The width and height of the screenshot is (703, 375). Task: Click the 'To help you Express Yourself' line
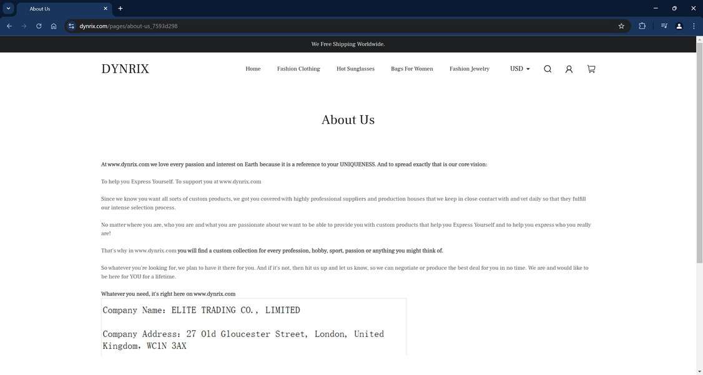tap(181, 182)
